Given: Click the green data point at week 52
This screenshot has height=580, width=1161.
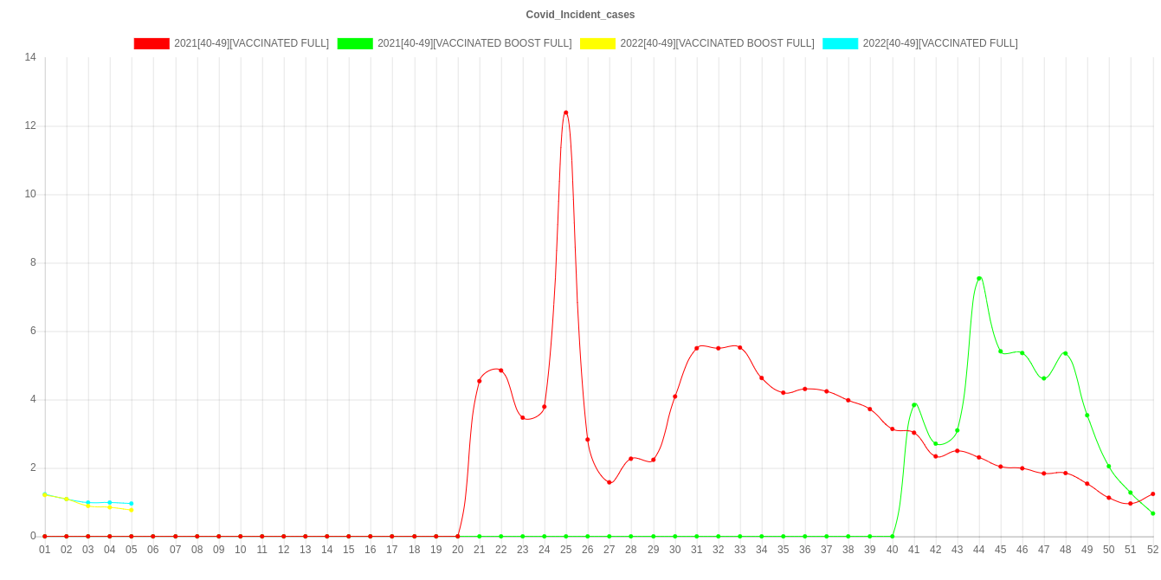Looking at the screenshot, I should [x=1153, y=513].
